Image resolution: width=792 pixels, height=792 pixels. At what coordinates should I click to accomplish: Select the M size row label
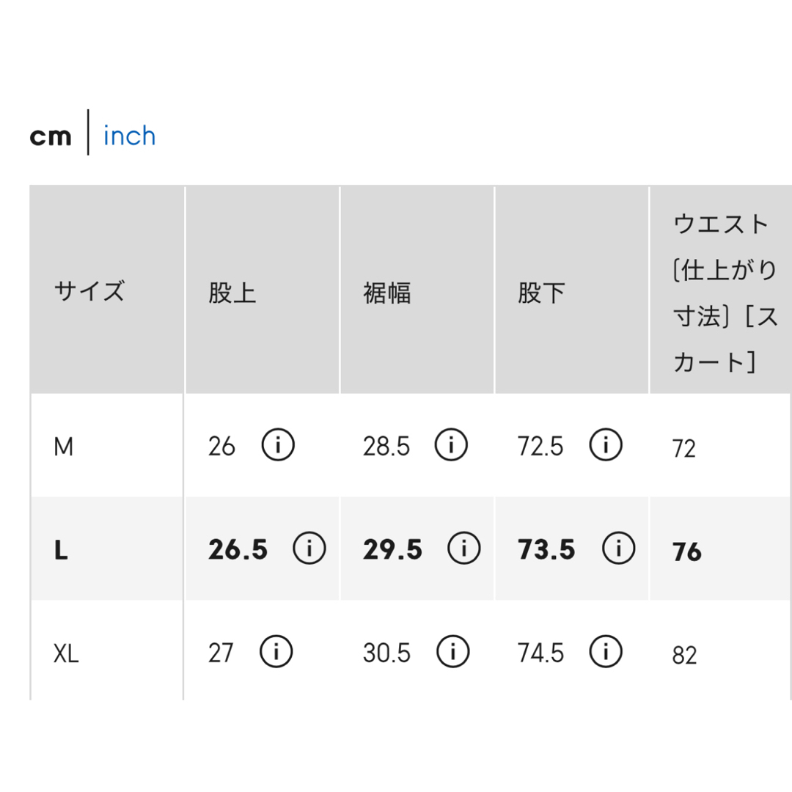coord(64,447)
